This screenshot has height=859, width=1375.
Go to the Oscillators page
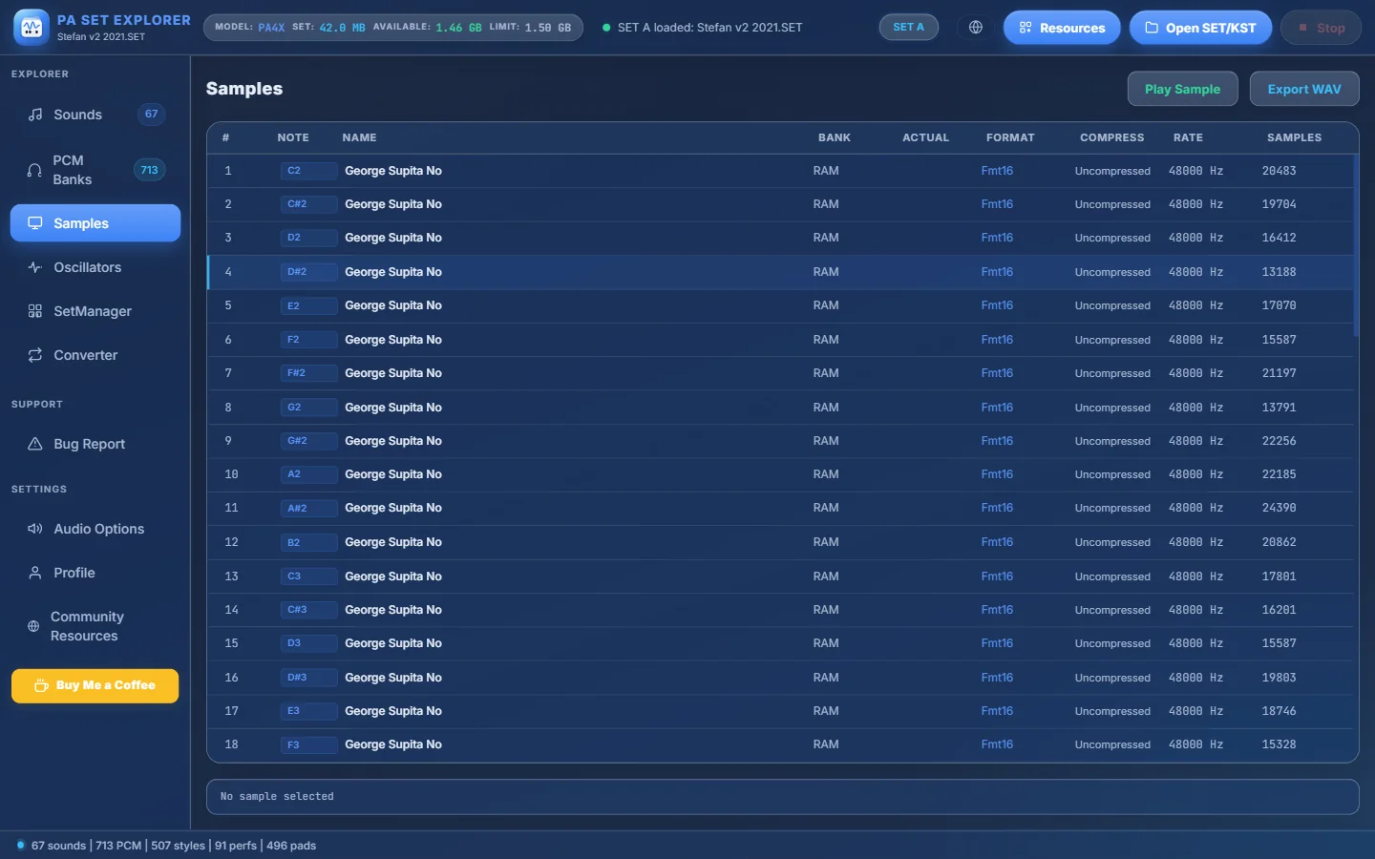click(95, 267)
